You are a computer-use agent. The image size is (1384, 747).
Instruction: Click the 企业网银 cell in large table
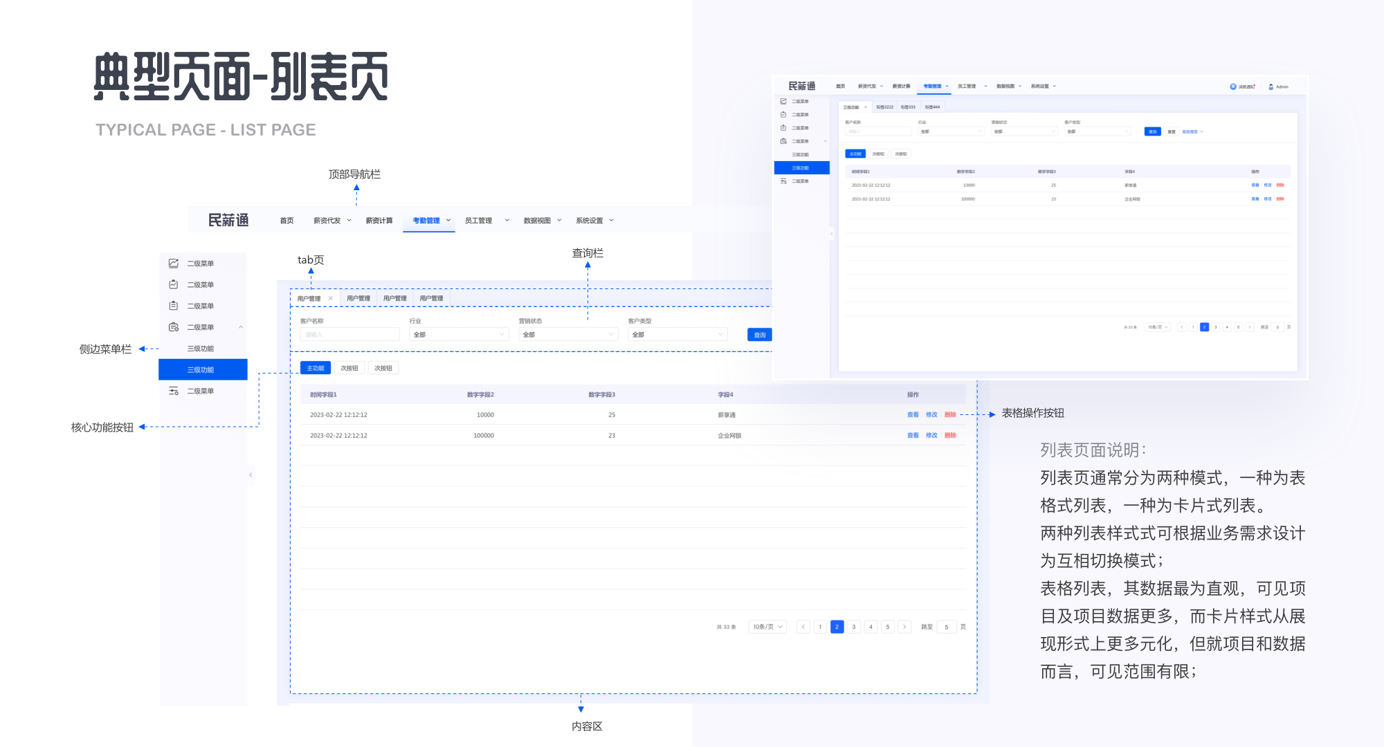729,436
